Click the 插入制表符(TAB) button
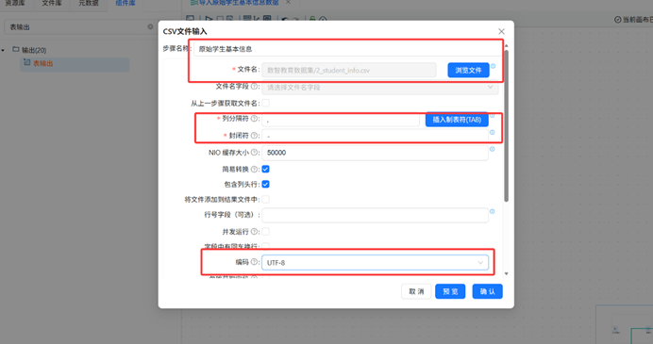The image size is (653, 344). pos(457,120)
